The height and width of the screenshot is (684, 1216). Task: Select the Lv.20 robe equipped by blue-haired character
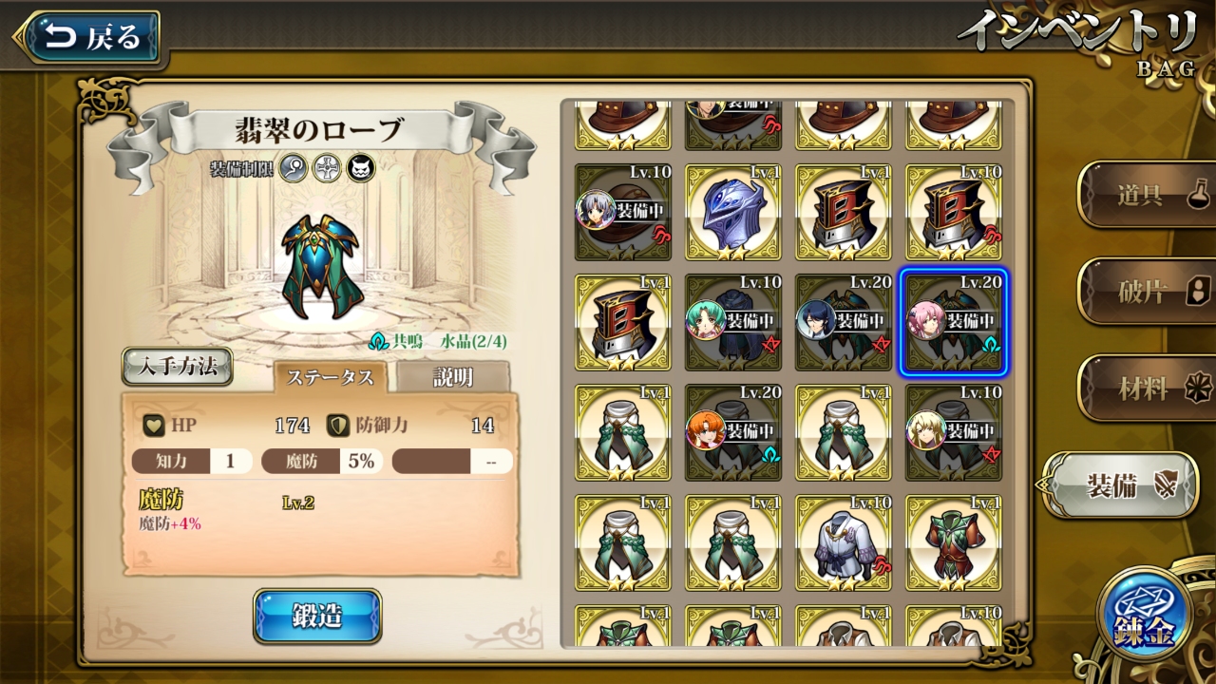coord(843,323)
